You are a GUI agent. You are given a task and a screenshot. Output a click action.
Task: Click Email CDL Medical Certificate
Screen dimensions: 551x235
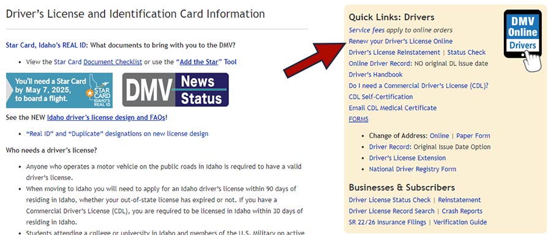tap(392, 108)
